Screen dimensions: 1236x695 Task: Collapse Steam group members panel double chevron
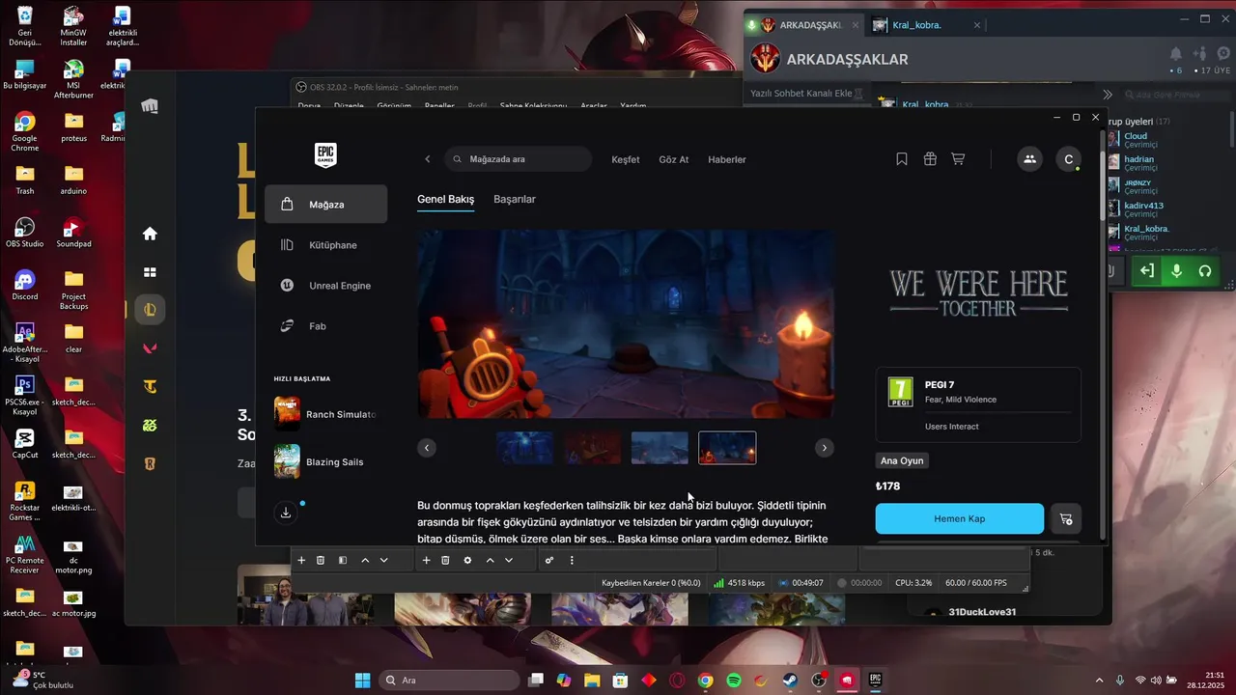[x=1108, y=95]
